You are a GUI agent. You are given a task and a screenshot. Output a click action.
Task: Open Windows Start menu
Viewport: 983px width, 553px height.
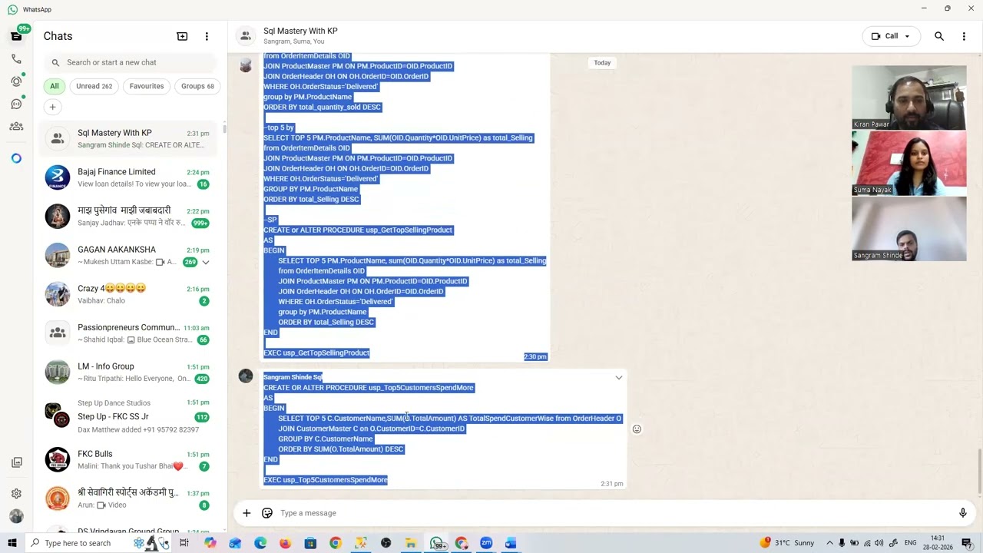click(x=12, y=543)
